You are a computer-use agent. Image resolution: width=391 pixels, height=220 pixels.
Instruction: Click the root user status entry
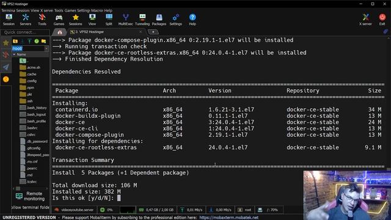[x=244, y=210]
